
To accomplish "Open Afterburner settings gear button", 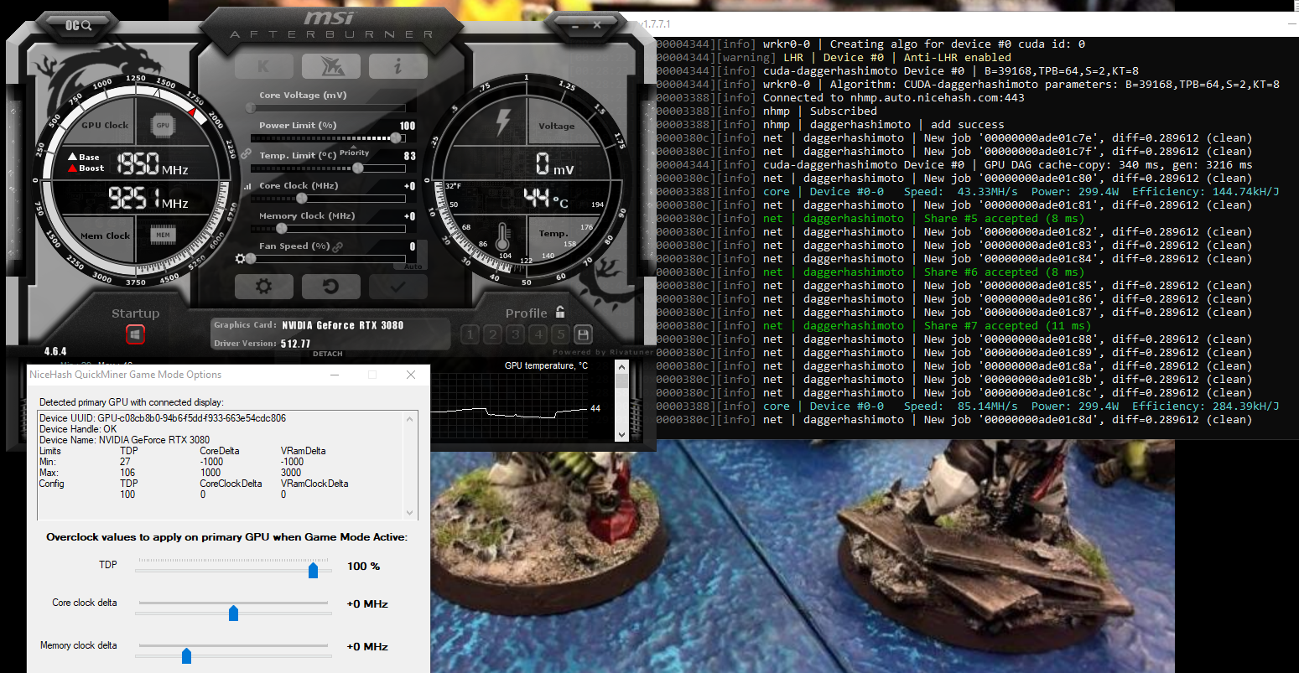I will (x=263, y=287).
